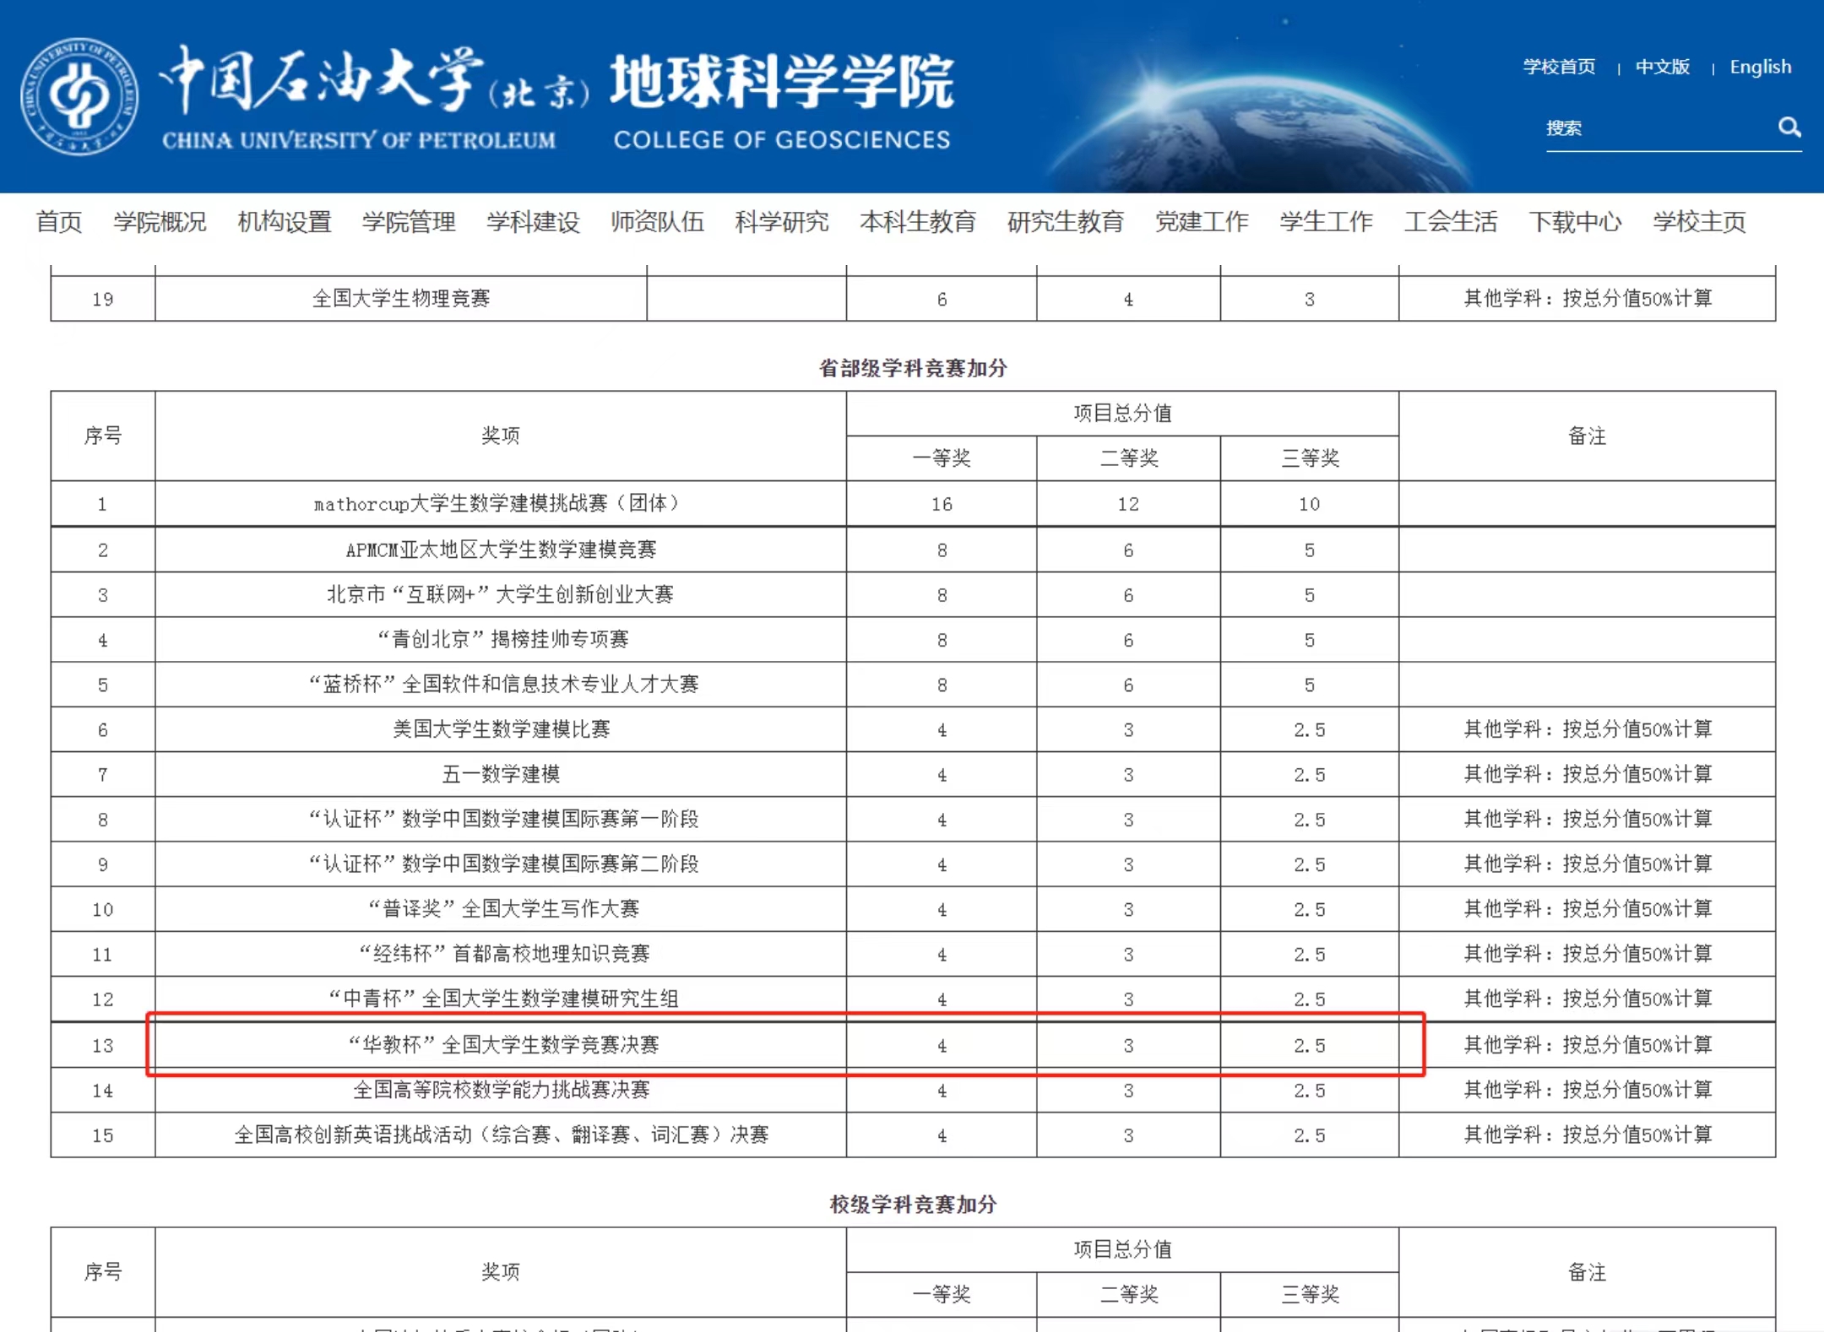Open the 师资队伍 menu item

pos(658,222)
